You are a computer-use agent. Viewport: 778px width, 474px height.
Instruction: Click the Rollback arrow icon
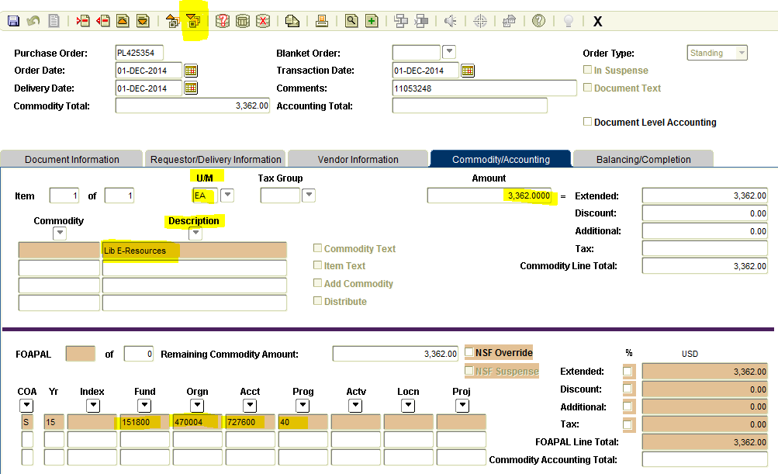33,21
